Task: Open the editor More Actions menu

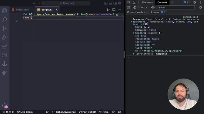Action: [119, 10]
